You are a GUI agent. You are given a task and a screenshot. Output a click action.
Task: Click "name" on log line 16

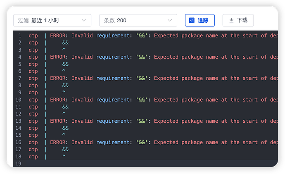(x=212, y=142)
